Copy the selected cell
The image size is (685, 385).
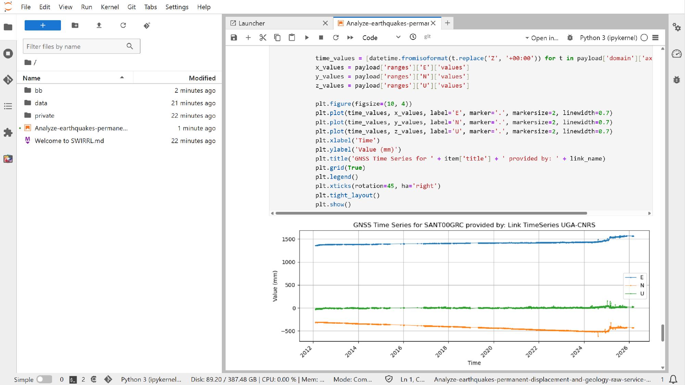click(x=277, y=38)
